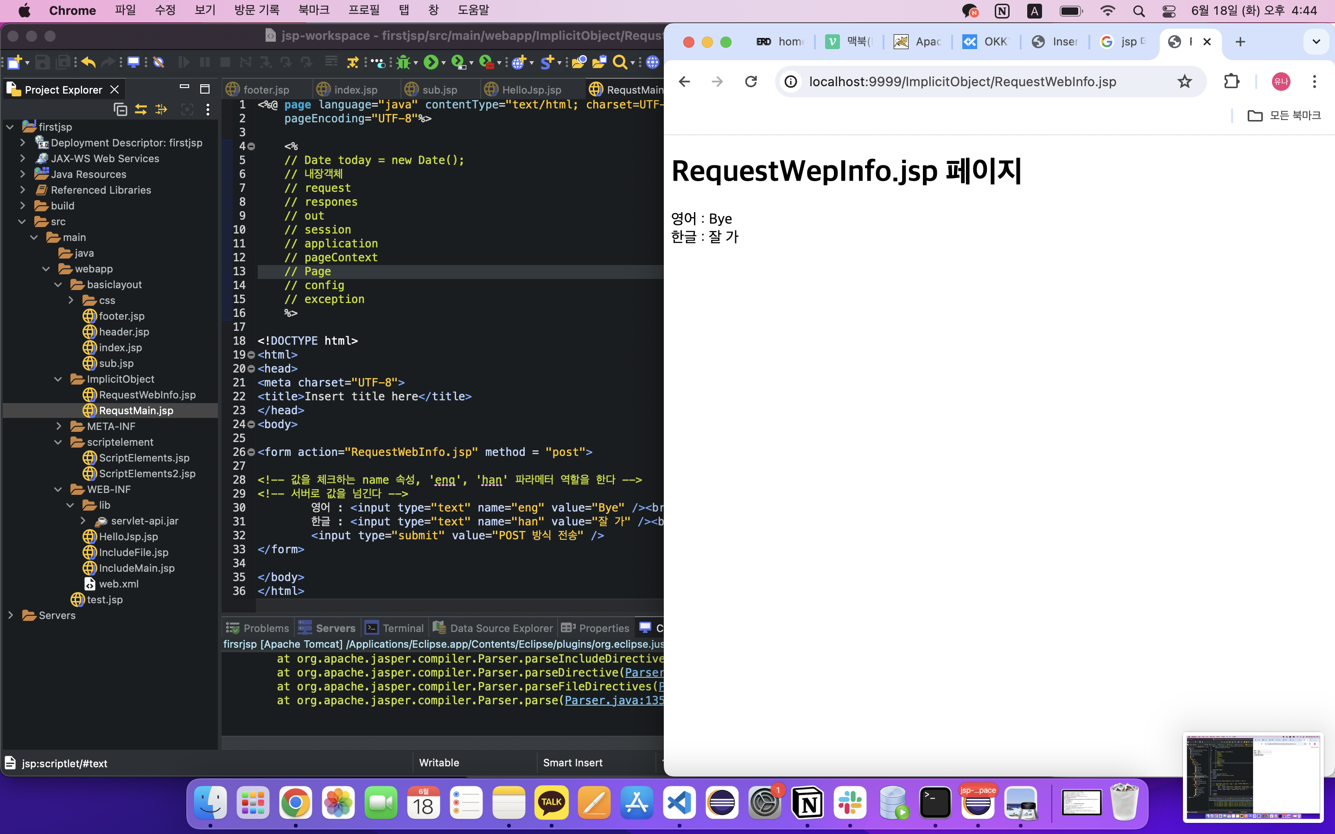Click the fold toggle beside line 4
This screenshot has height=834, width=1335.
tap(252, 146)
